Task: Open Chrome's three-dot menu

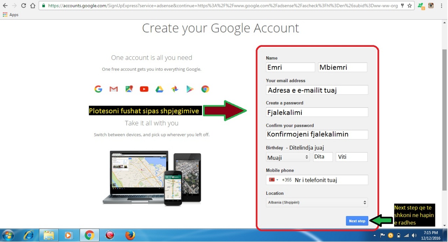Action: click(x=442, y=6)
